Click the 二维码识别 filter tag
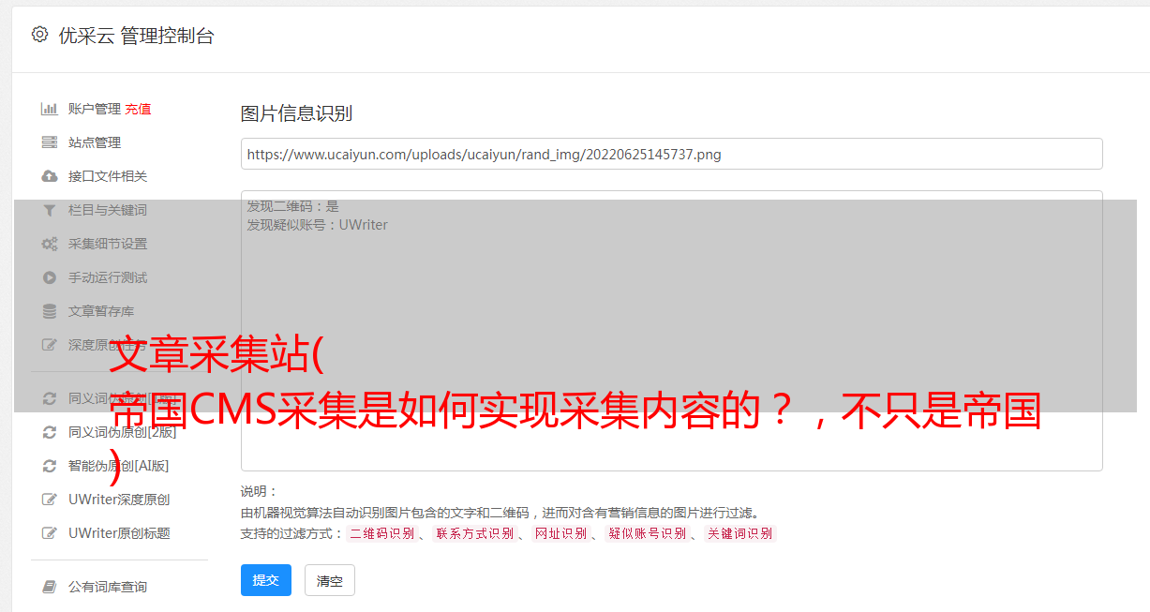 pos(381,533)
